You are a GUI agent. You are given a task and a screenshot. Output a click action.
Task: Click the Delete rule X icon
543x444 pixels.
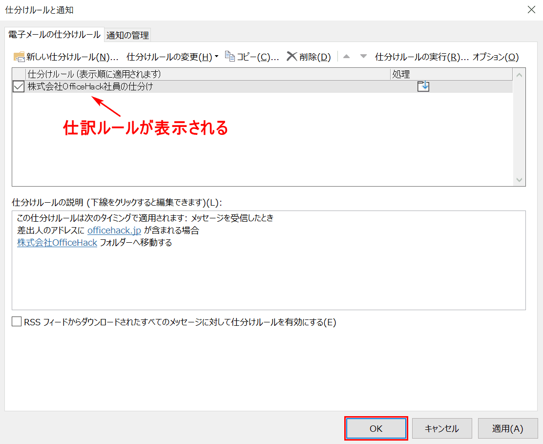coord(292,57)
